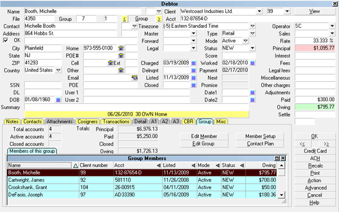Click the Mode column sort arrow
This screenshot has width=339, height=212.
click(218, 165)
